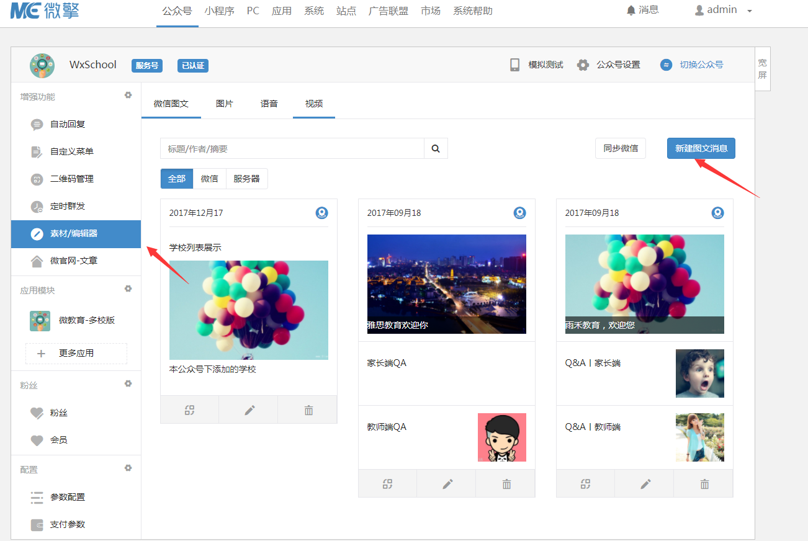Click the search magnifier icon button
Image resolution: width=808 pixels, height=541 pixels.
tap(436, 149)
